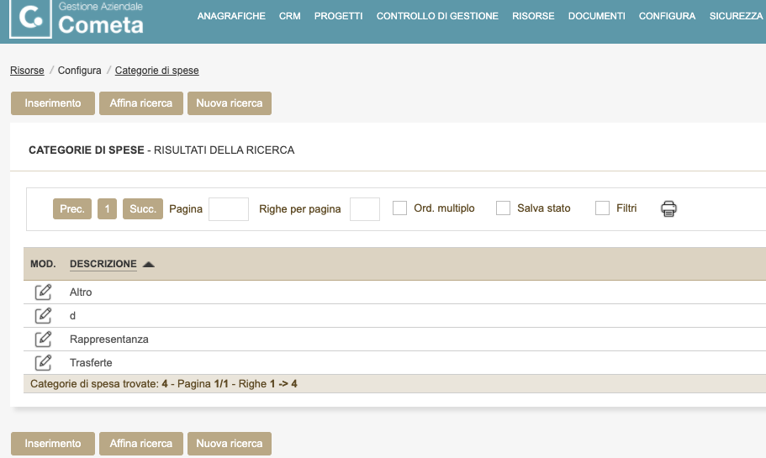Click the Pagina number input field
766x458 pixels.
pyautogui.click(x=228, y=209)
